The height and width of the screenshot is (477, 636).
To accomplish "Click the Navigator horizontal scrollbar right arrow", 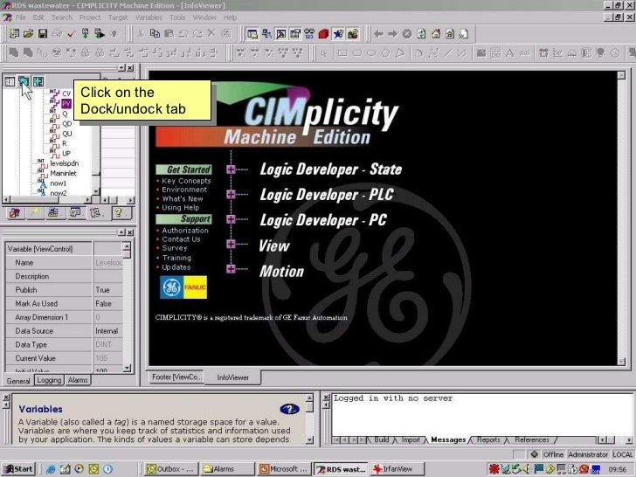I will point(87,200).
